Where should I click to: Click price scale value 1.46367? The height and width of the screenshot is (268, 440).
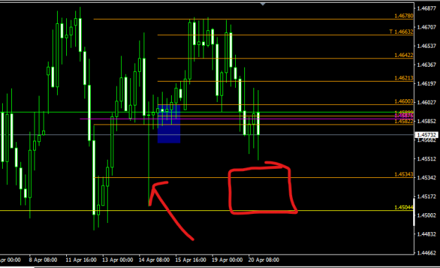427,65
